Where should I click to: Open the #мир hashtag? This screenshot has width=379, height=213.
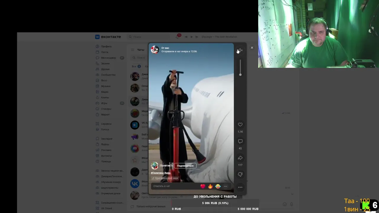coord(167,173)
